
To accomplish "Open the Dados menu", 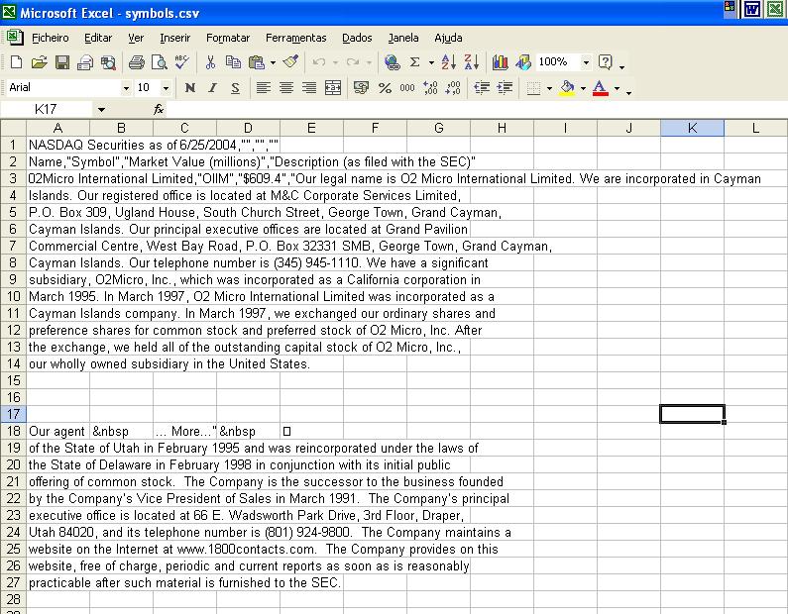I will pos(357,38).
